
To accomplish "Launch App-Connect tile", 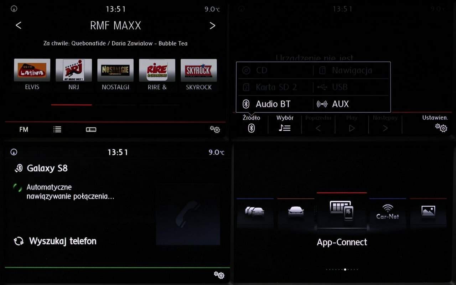I will coord(342,211).
